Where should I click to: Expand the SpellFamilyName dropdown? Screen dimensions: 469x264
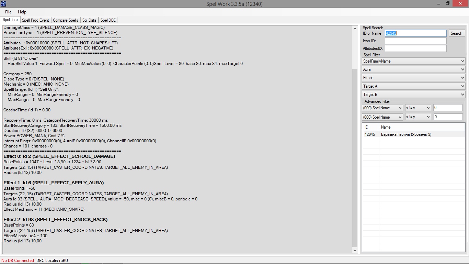click(413, 61)
